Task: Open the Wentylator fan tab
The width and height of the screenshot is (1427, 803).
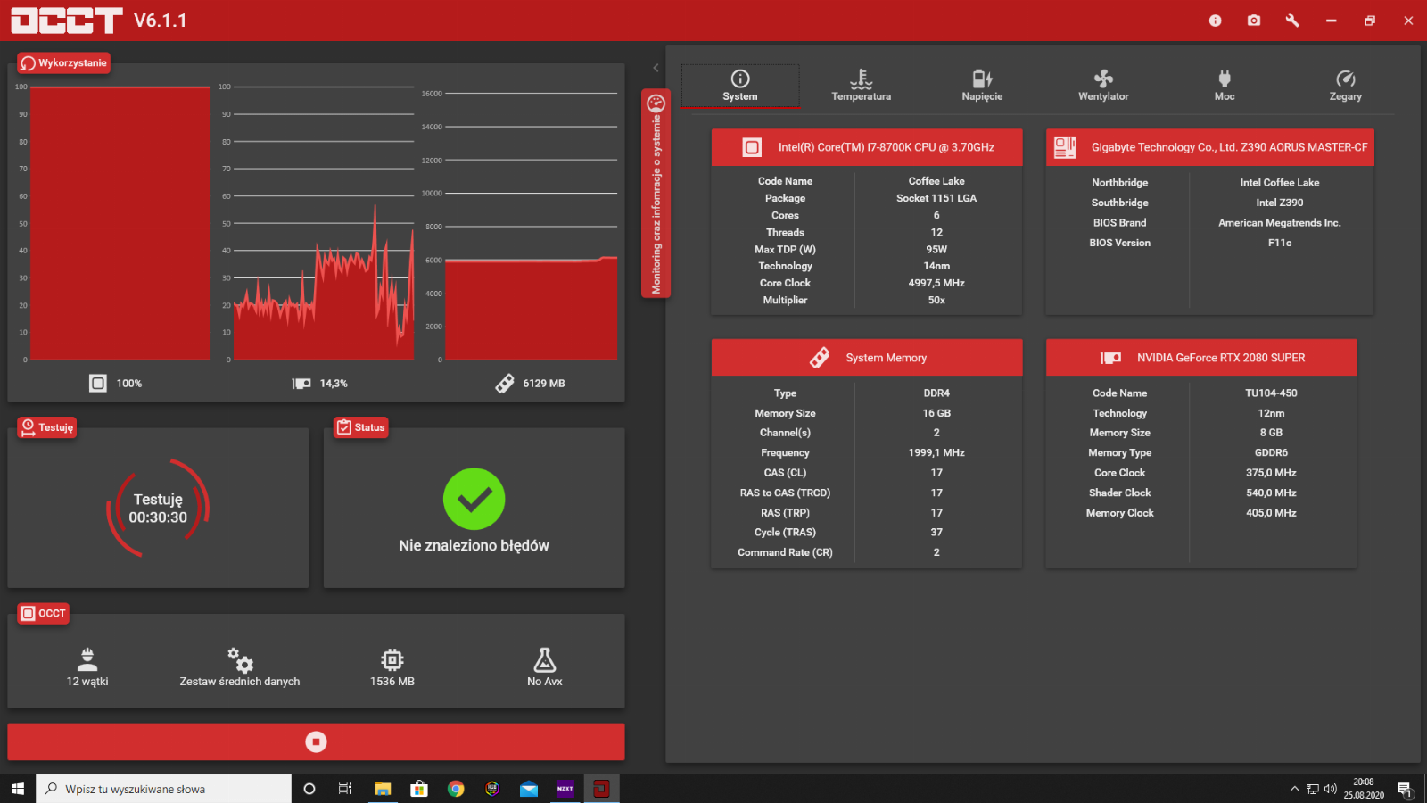Action: [1103, 86]
